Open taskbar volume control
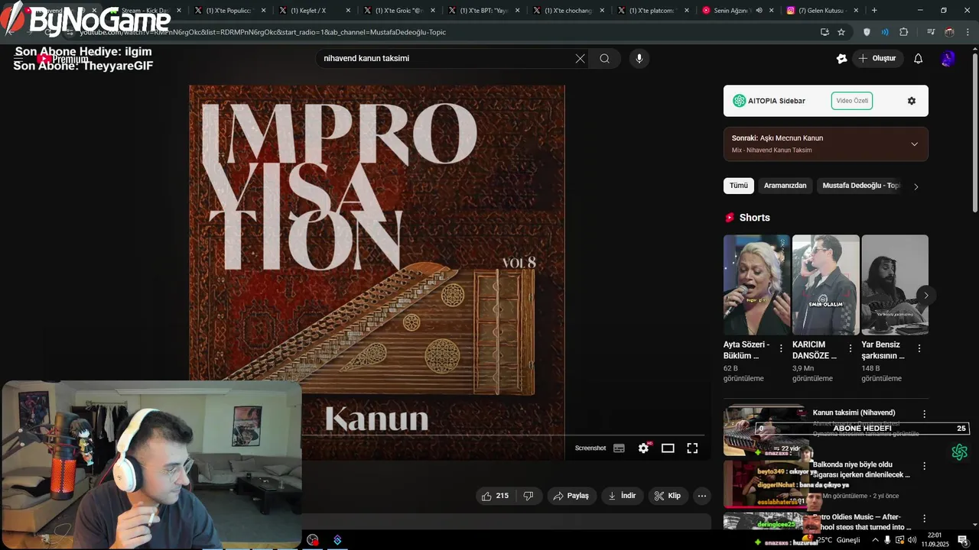 (x=912, y=540)
